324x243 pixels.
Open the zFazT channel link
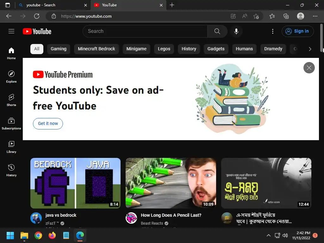pyautogui.click(x=52, y=223)
